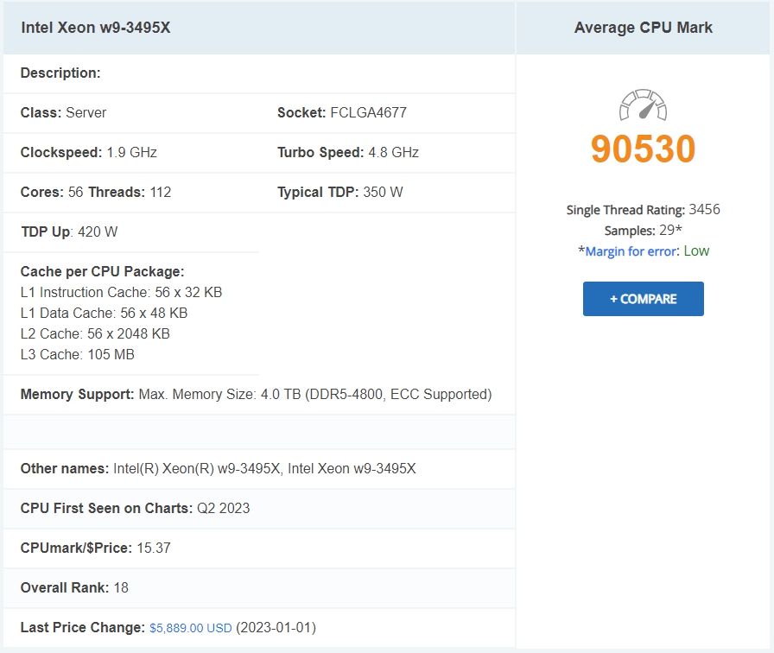This screenshot has width=774, height=653.
Task: Click the Average CPU Mark header
Action: coord(644,28)
